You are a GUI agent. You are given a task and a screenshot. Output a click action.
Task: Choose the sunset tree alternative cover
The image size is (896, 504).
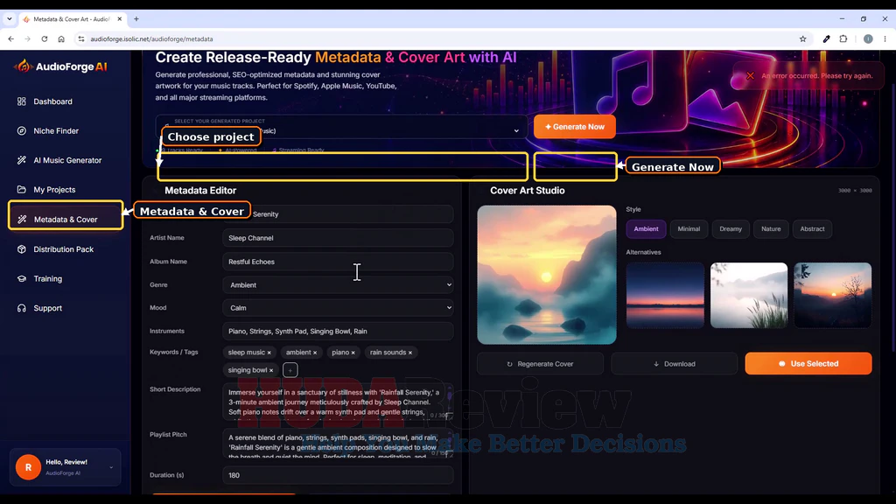point(833,296)
